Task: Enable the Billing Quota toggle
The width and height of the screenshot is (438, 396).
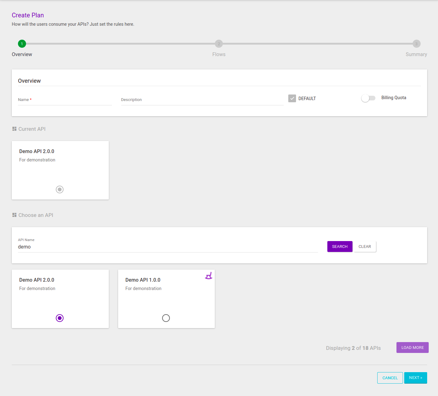Action: point(368,98)
